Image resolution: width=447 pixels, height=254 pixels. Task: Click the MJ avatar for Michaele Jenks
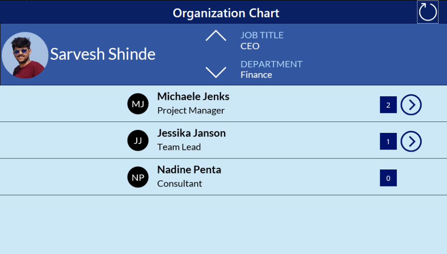coord(138,103)
